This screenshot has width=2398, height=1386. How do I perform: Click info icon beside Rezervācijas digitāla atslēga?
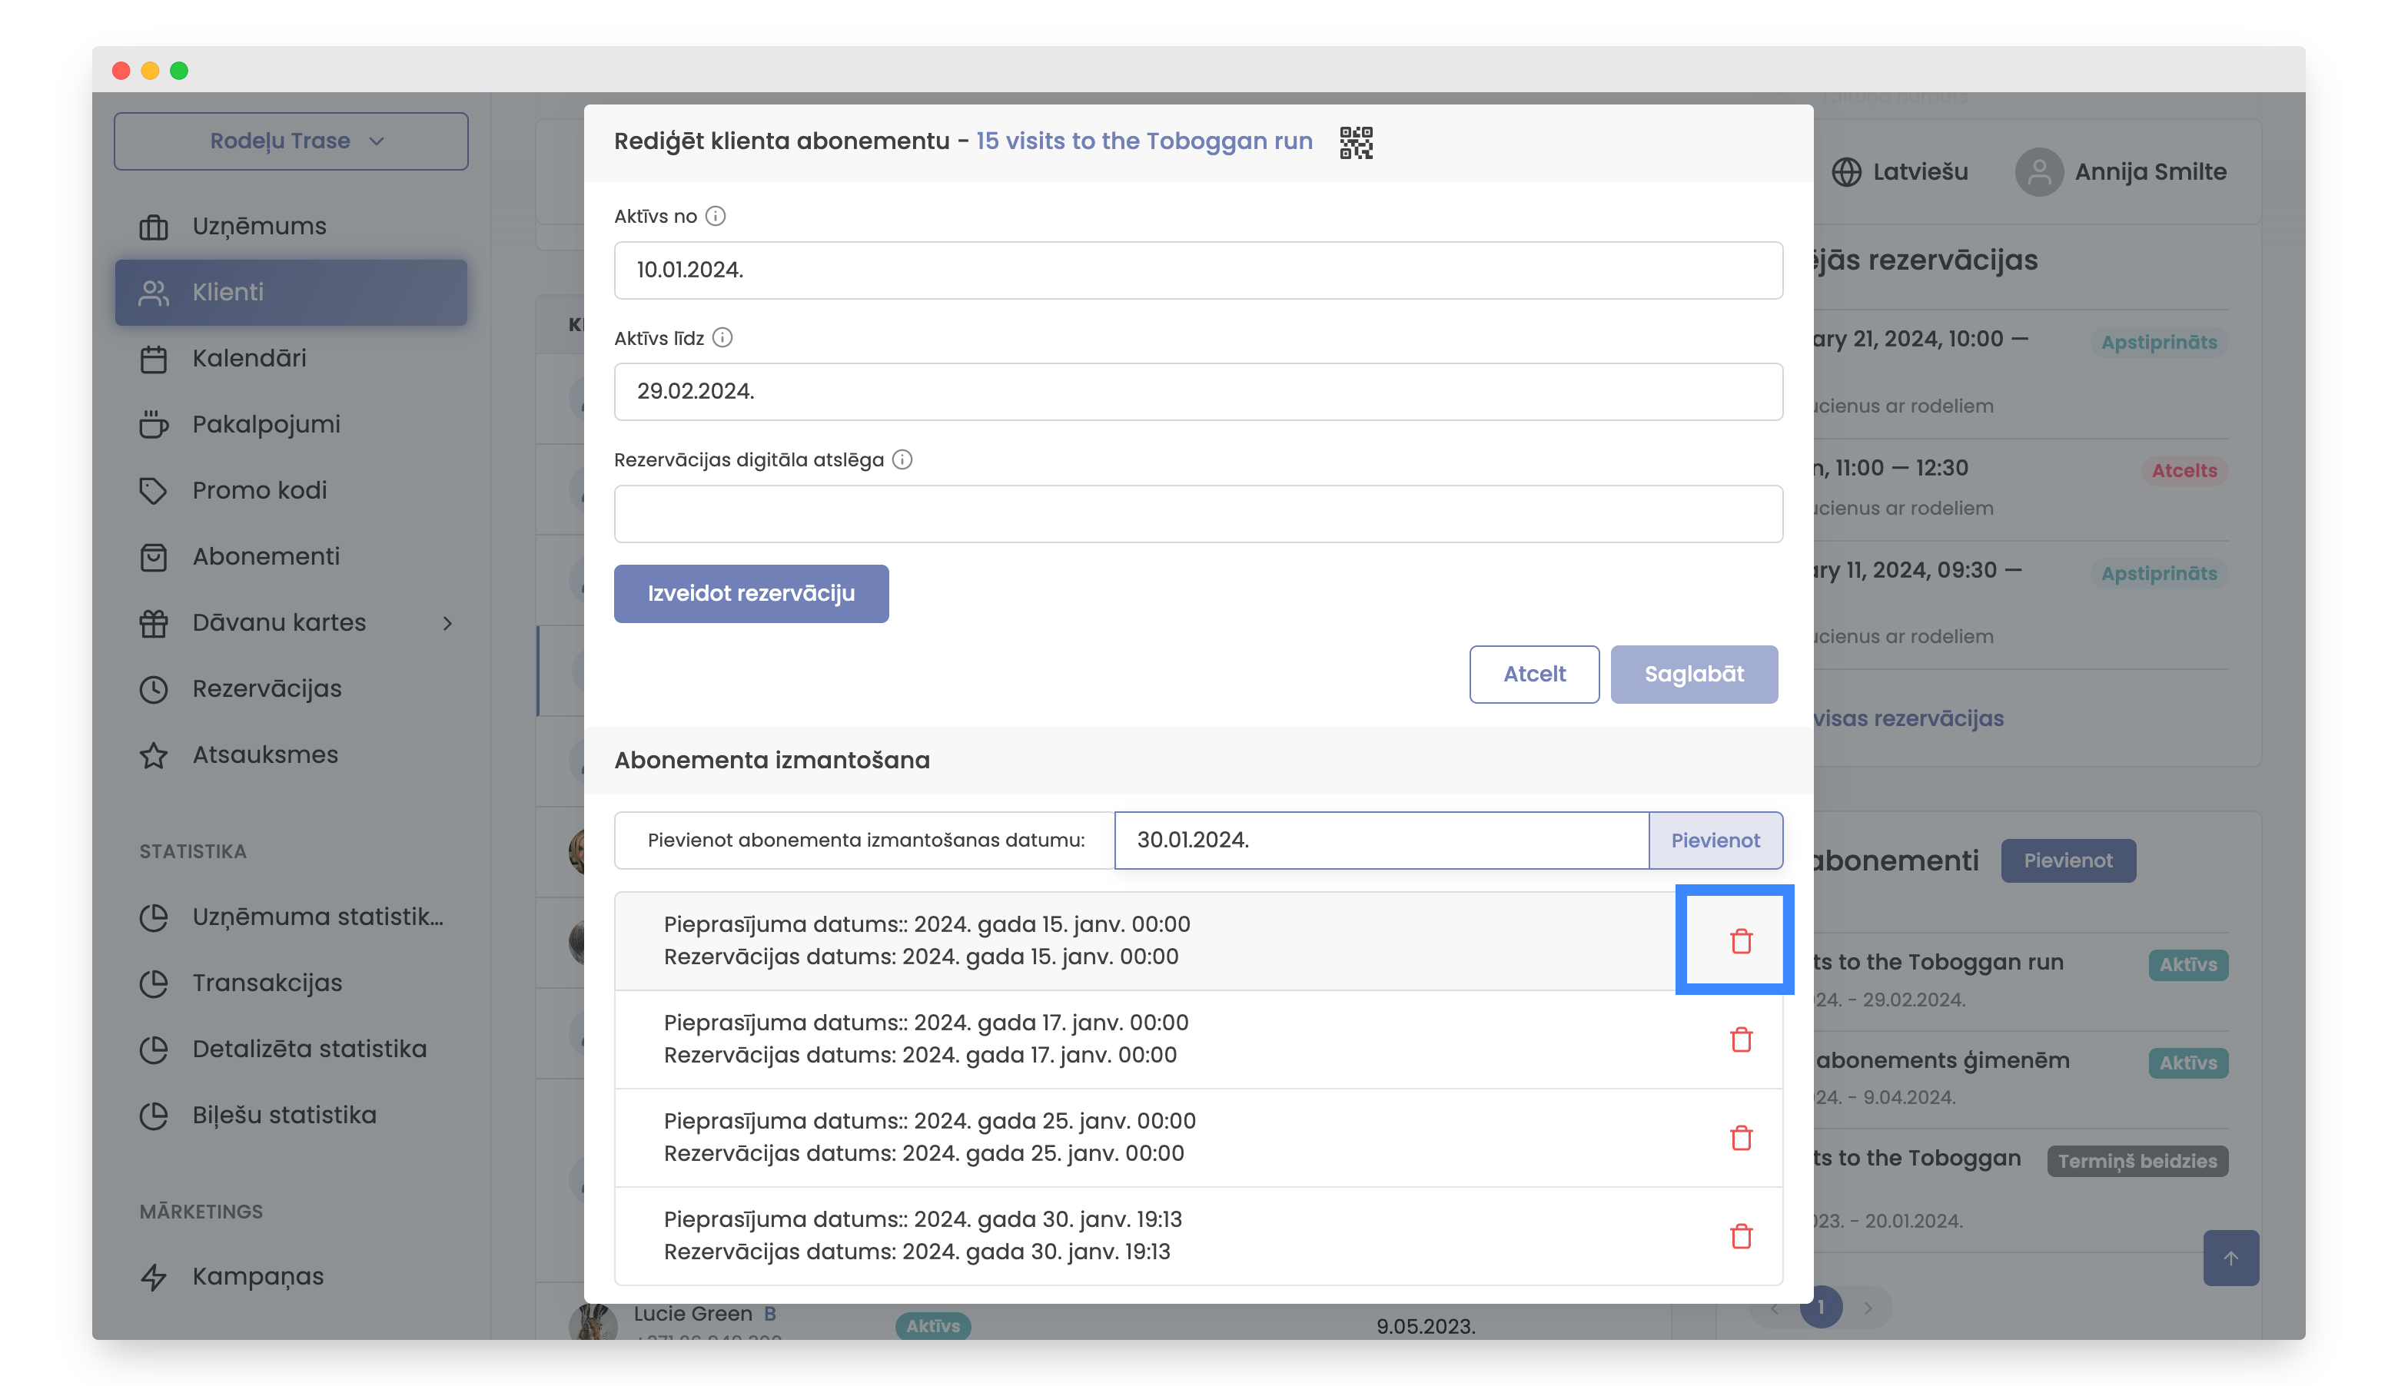coord(902,459)
